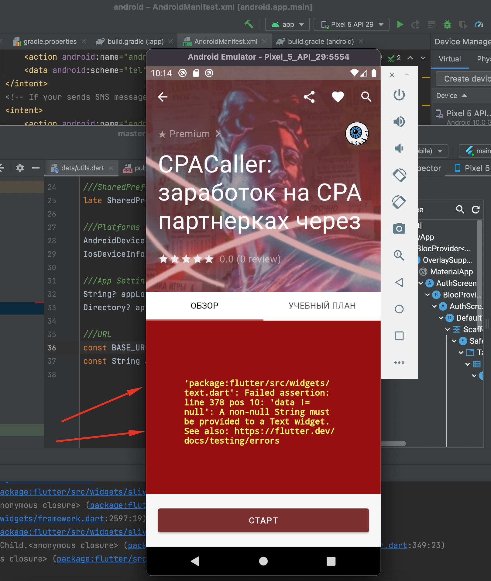Viewport: 491px width, 581px height.
Task: Click emulator Volume Down icon
Action: pos(399,148)
